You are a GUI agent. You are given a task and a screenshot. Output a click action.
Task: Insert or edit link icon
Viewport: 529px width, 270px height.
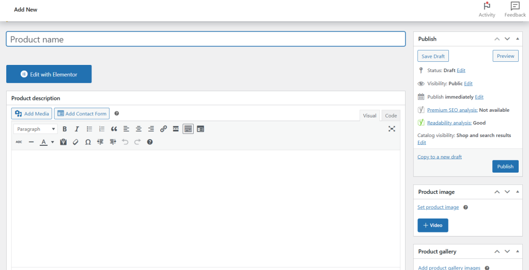point(163,129)
